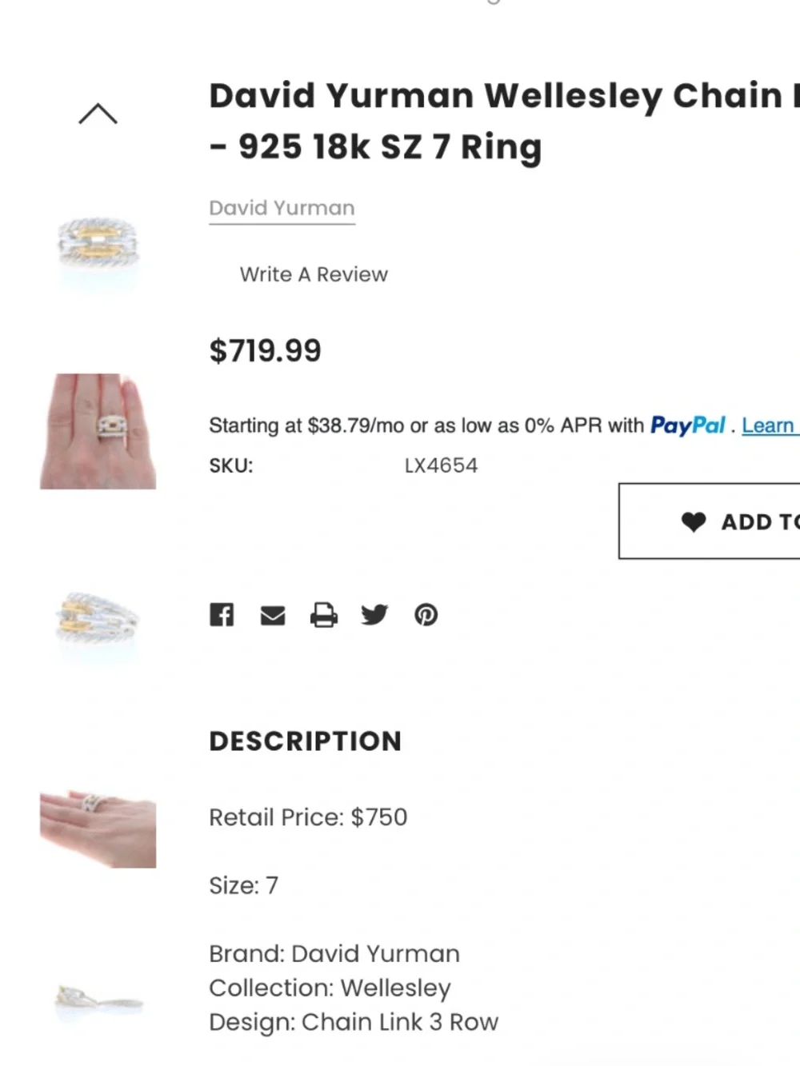The image size is (800, 1066).
Task: Select the first ring front-view thumbnail
Action: click(x=98, y=244)
